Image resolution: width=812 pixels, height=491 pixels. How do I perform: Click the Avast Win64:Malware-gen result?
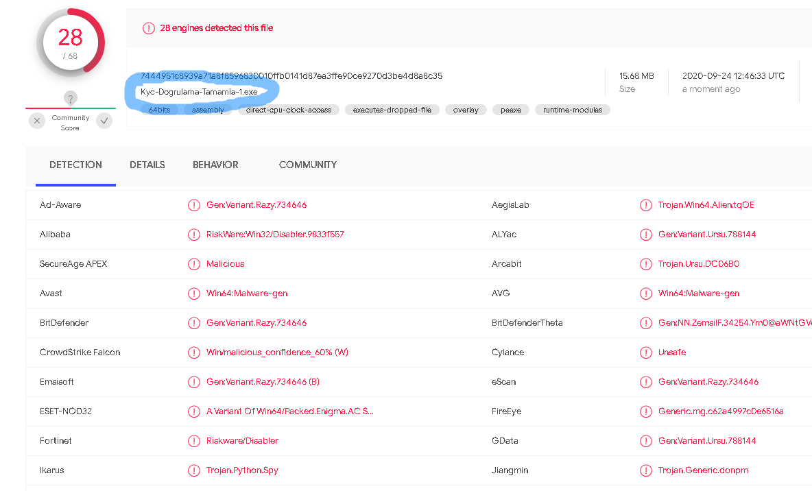coord(247,294)
